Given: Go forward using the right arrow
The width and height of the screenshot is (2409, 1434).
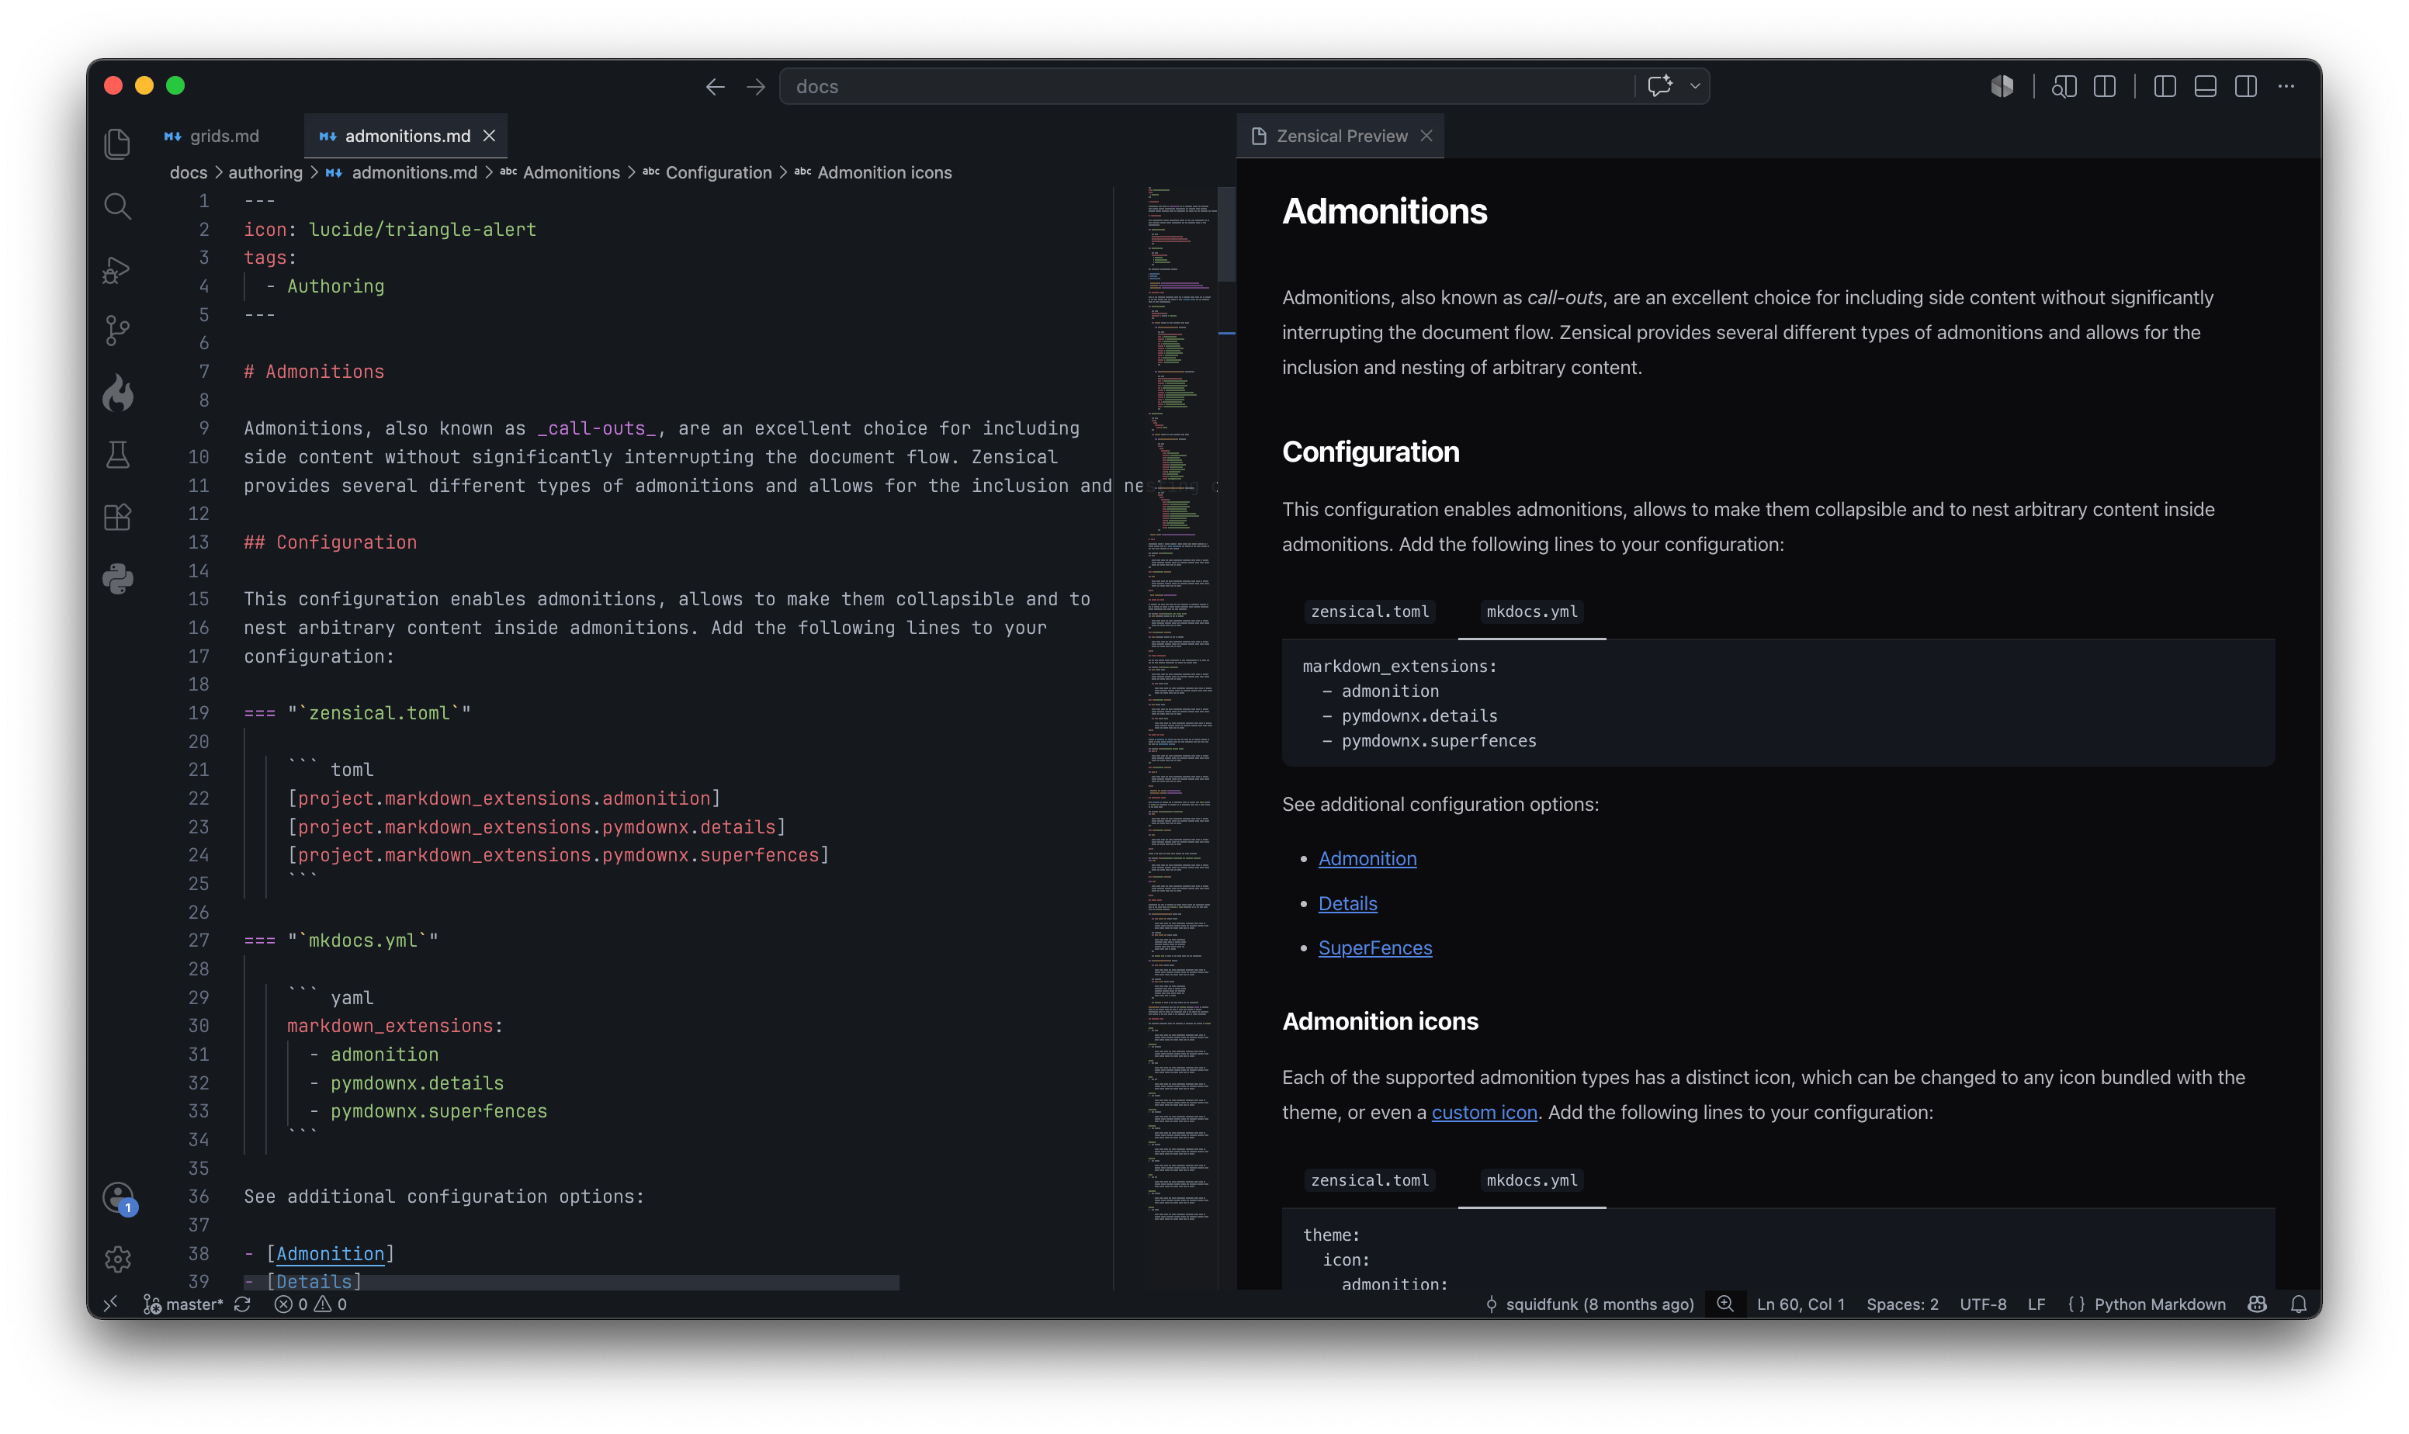Looking at the screenshot, I should click(756, 87).
